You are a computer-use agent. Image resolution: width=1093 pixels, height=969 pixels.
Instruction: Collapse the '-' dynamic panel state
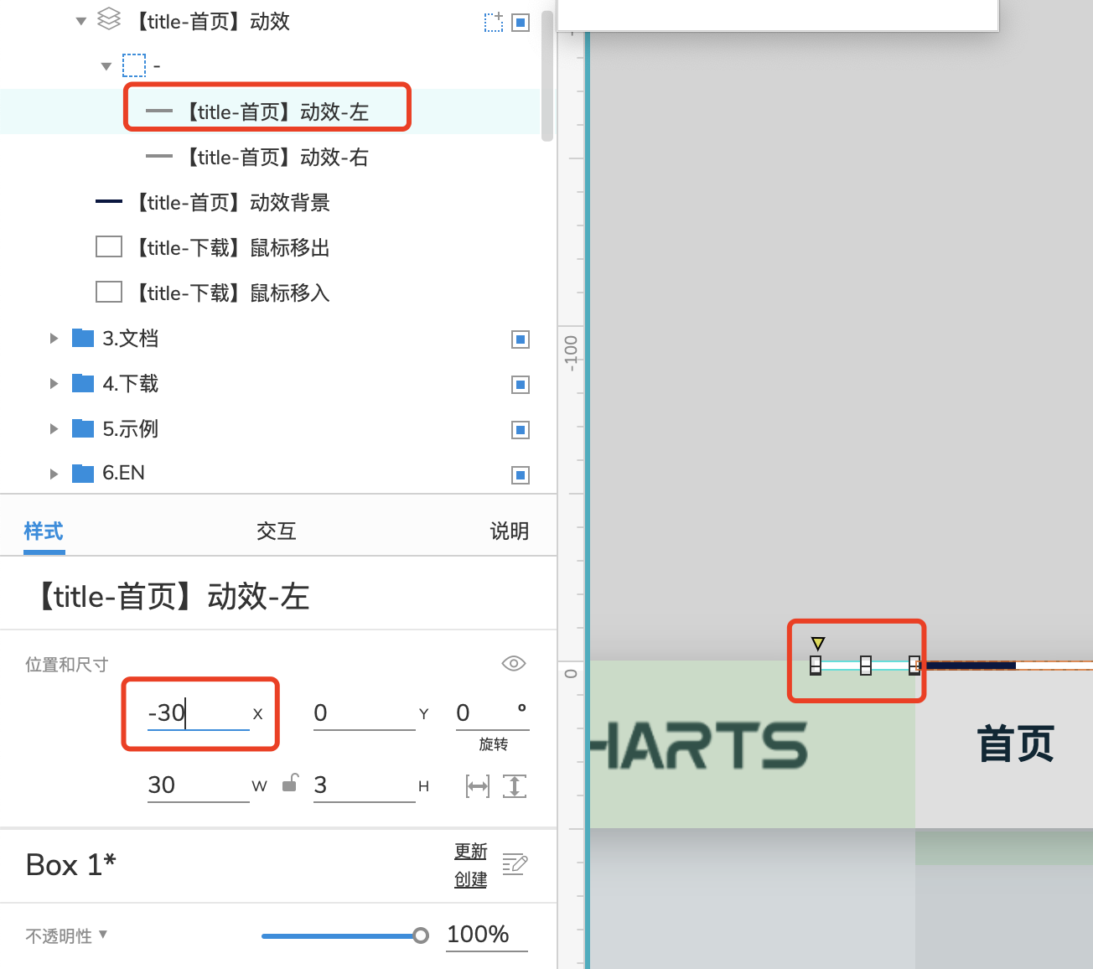[106, 66]
